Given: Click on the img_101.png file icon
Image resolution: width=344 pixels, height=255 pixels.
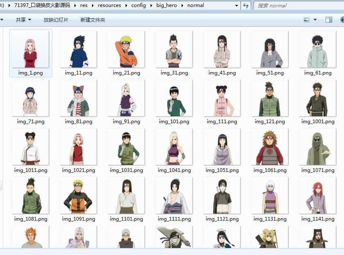Looking at the screenshot, I should click(x=174, y=98).
